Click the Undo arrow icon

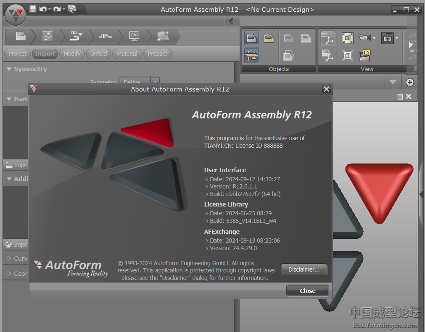point(43,9)
